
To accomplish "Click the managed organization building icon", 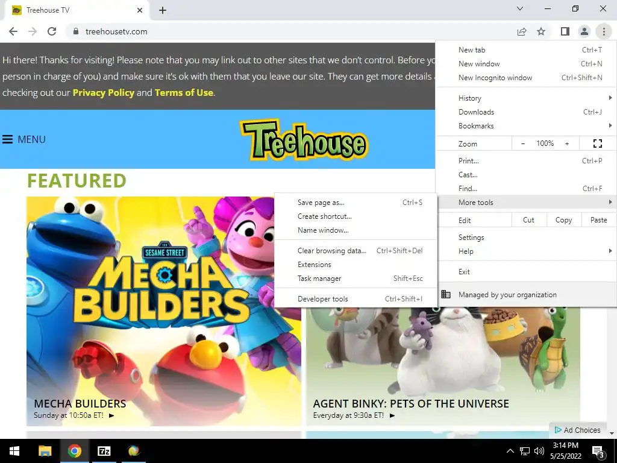I will (x=446, y=294).
